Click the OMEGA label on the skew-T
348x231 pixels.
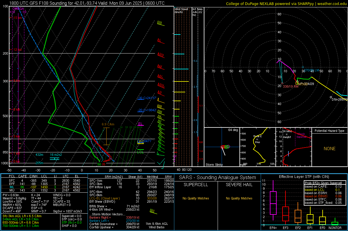[x=18, y=9]
